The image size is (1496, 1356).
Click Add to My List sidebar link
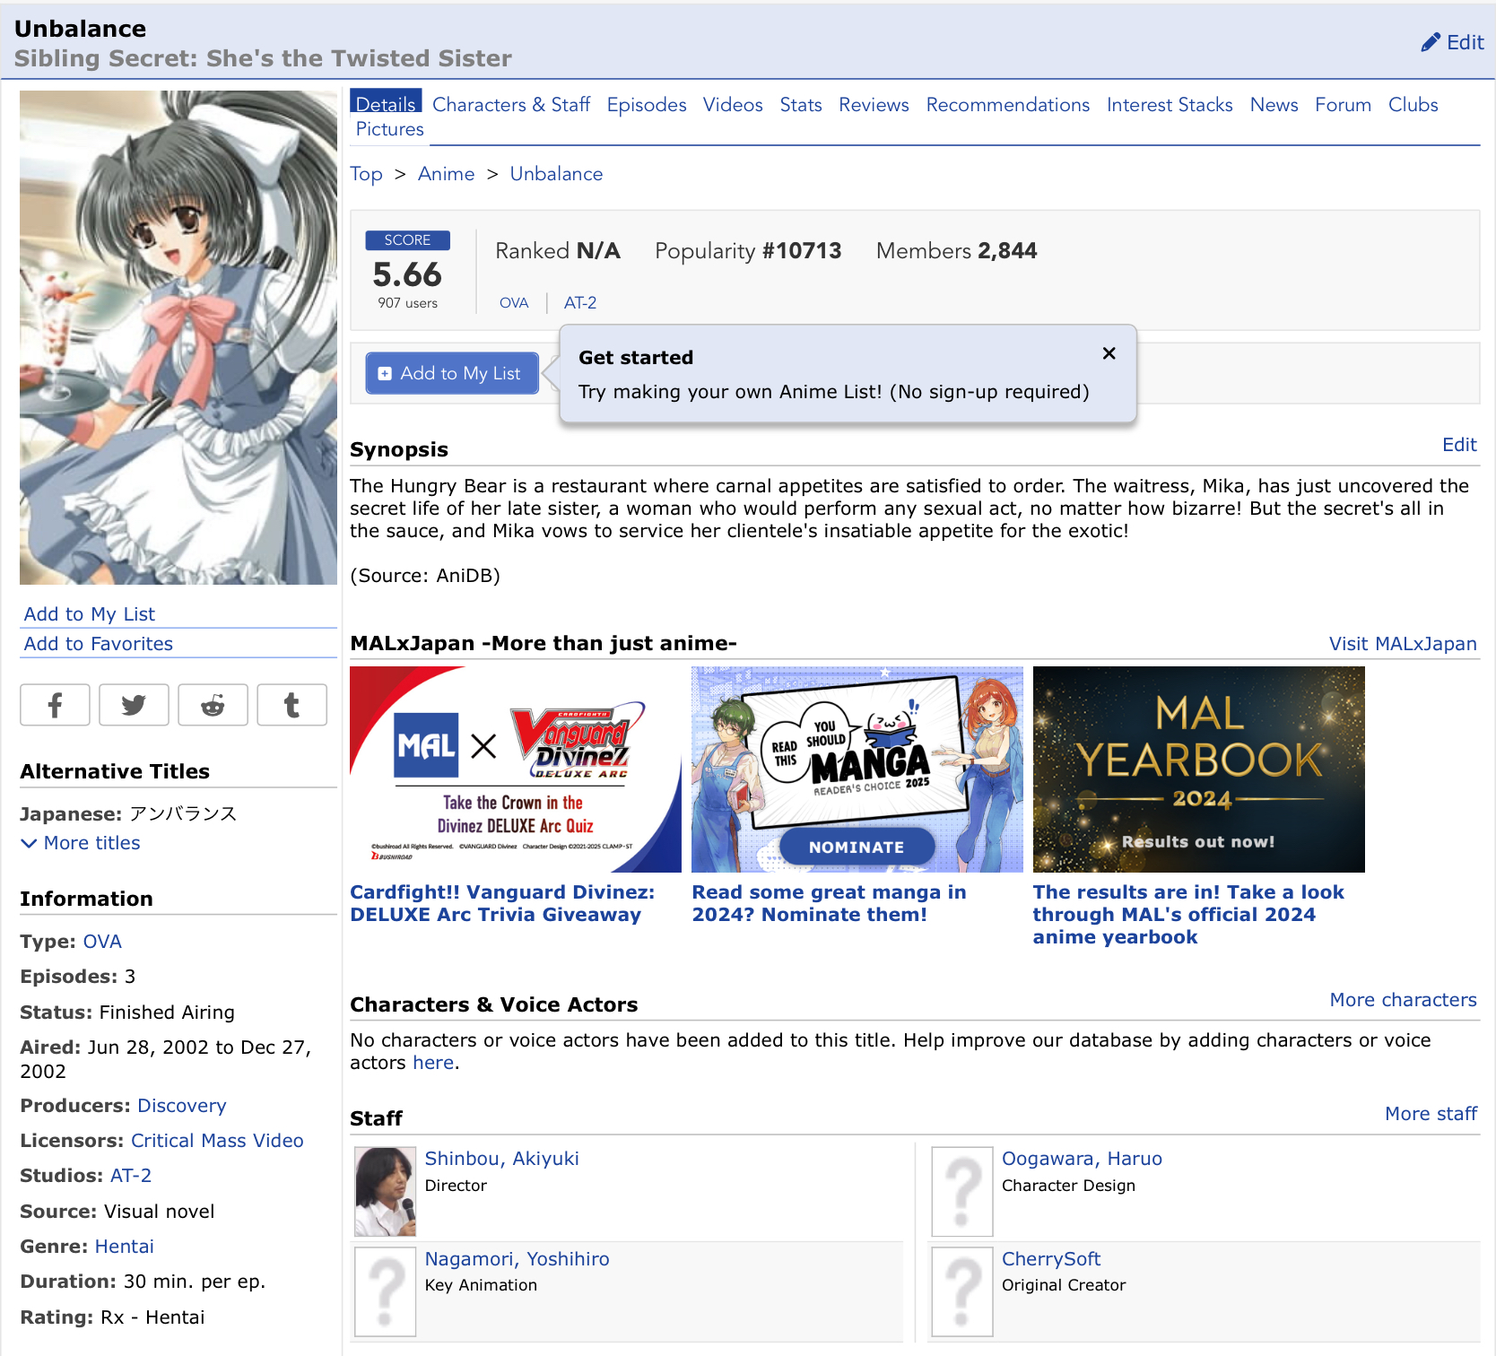point(90,614)
